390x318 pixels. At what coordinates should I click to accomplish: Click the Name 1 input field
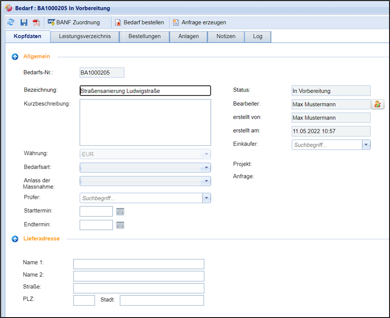pyautogui.click(x=138, y=264)
